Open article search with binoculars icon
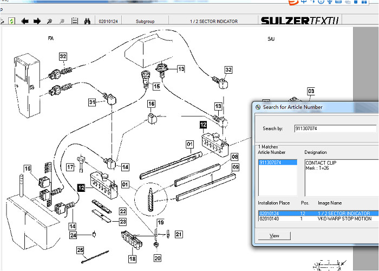 87,21
